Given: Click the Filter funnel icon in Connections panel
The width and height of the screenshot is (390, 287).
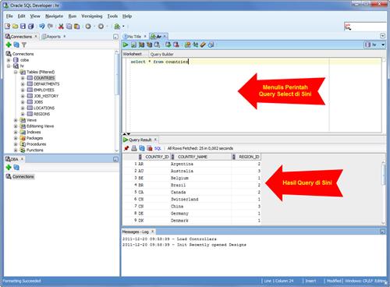Looking at the screenshot, I should pyautogui.click(x=24, y=44).
